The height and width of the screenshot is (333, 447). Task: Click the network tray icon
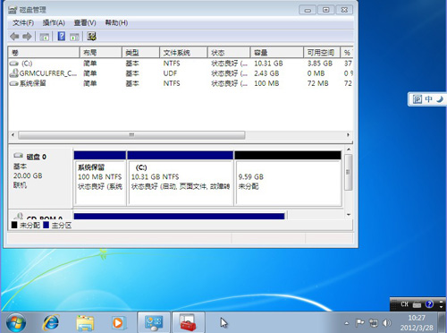coord(373,323)
